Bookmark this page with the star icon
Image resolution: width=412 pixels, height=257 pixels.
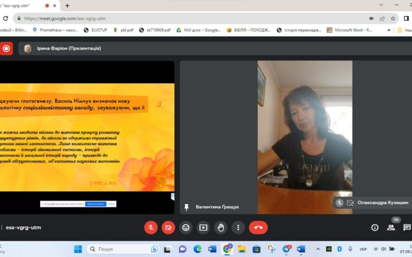pos(393,18)
